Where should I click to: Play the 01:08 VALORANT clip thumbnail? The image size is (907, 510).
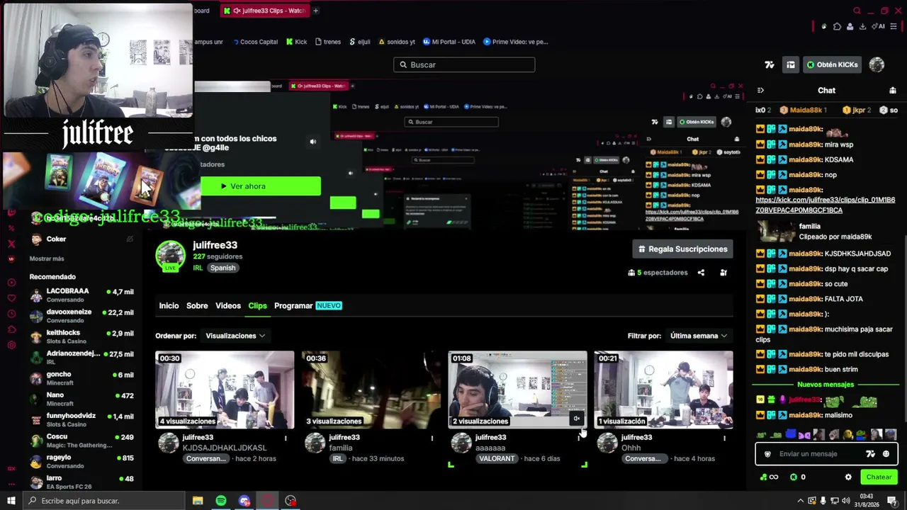(x=517, y=390)
